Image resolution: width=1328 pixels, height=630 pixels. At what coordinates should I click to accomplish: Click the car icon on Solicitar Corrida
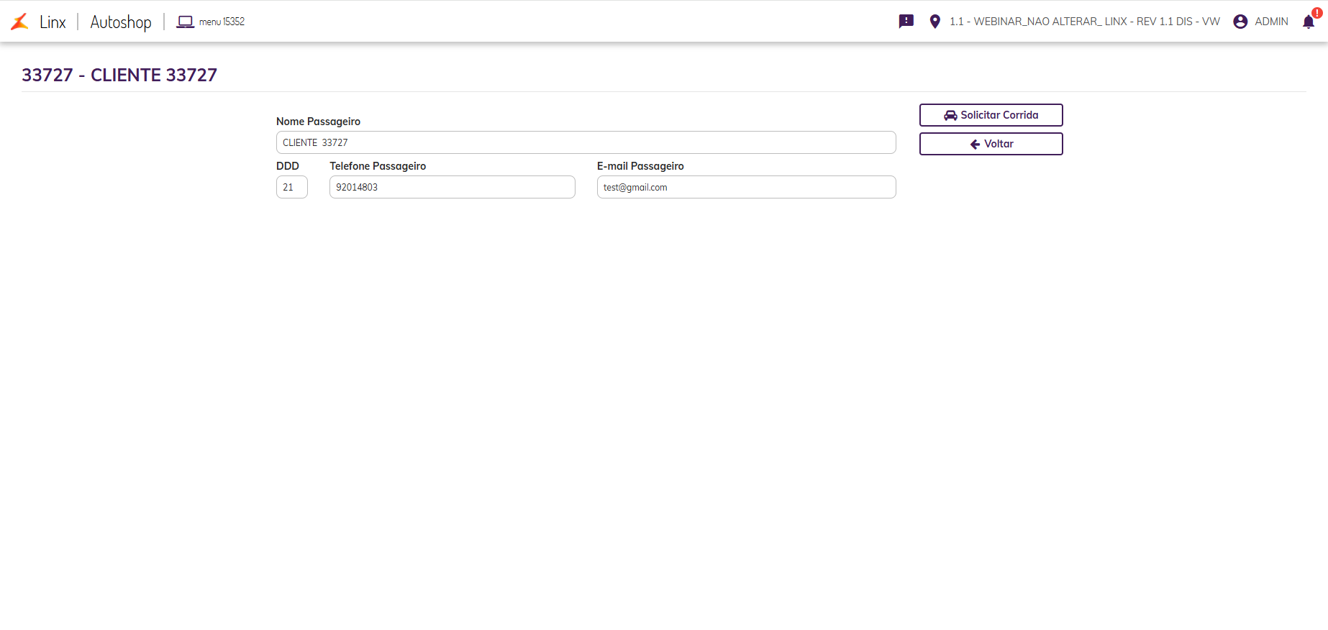[950, 115]
